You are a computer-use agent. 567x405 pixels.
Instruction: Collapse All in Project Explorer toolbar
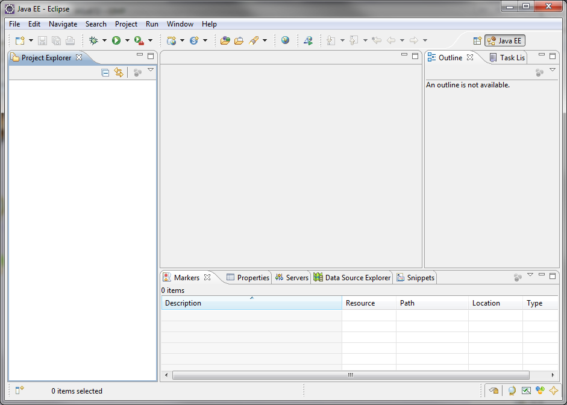point(105,72)
